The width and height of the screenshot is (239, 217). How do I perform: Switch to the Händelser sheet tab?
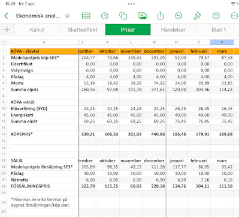click(x=173, y=29)
